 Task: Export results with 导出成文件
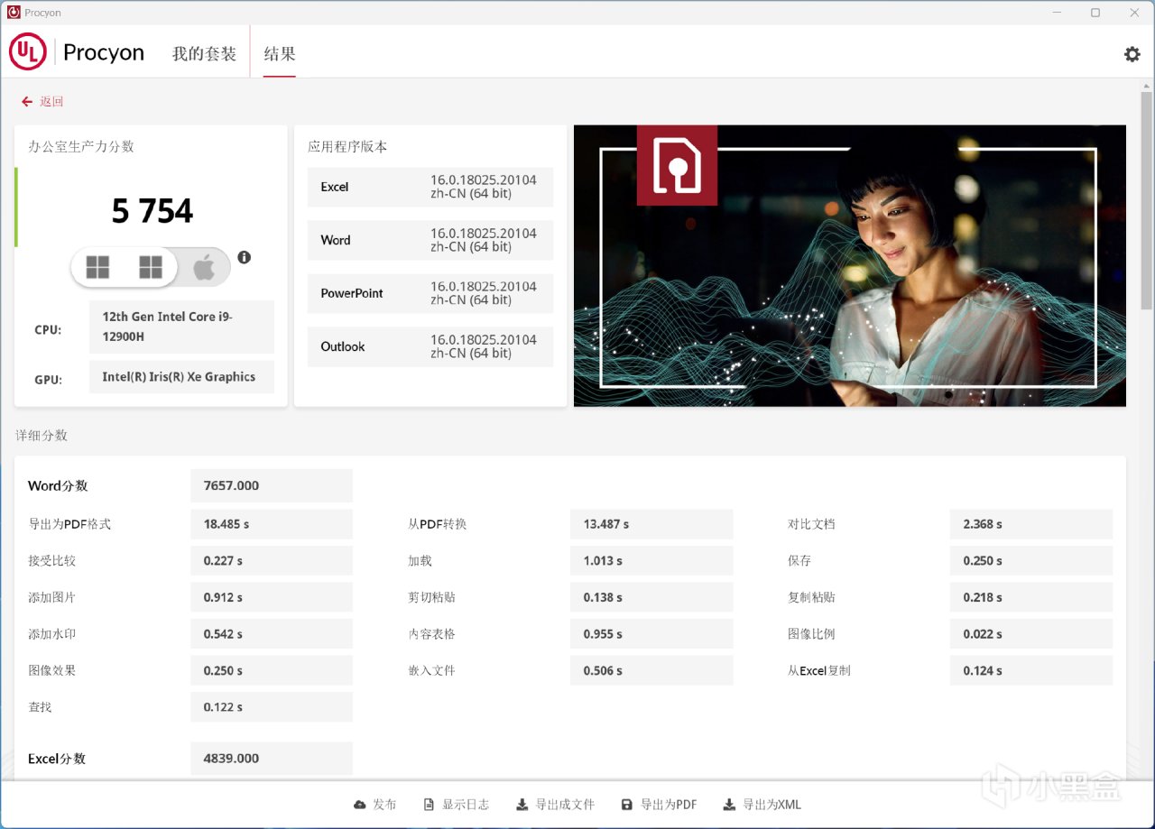[555, 805]
